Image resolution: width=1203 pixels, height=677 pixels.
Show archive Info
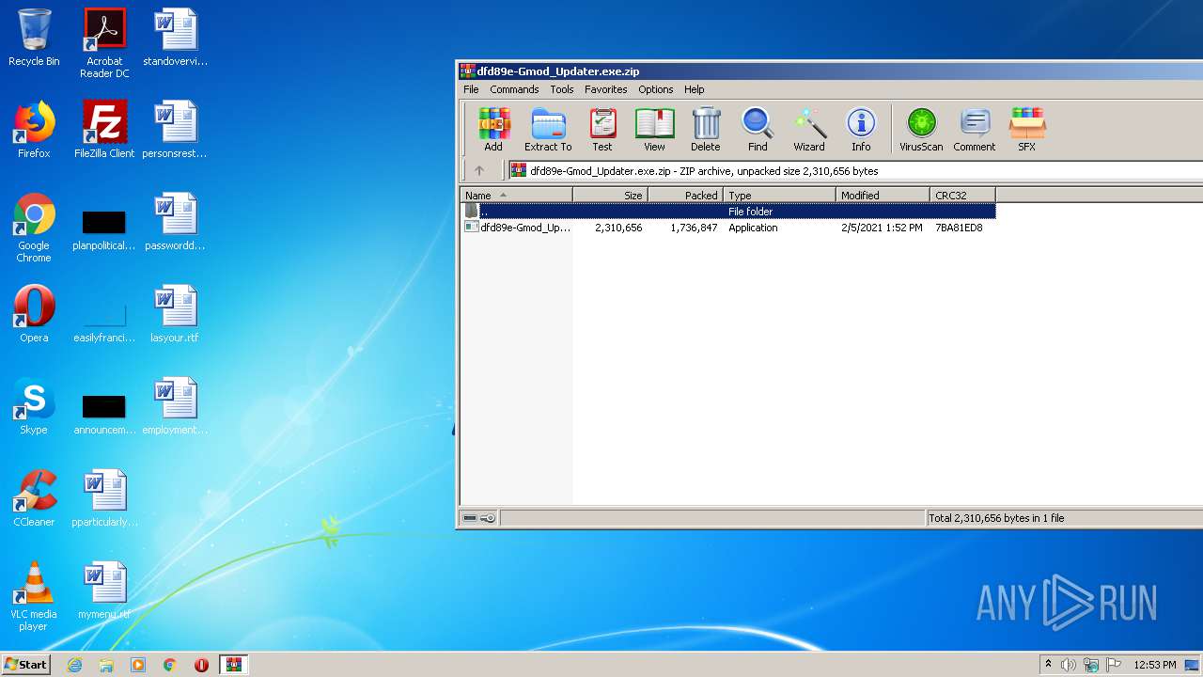(861, 130)
